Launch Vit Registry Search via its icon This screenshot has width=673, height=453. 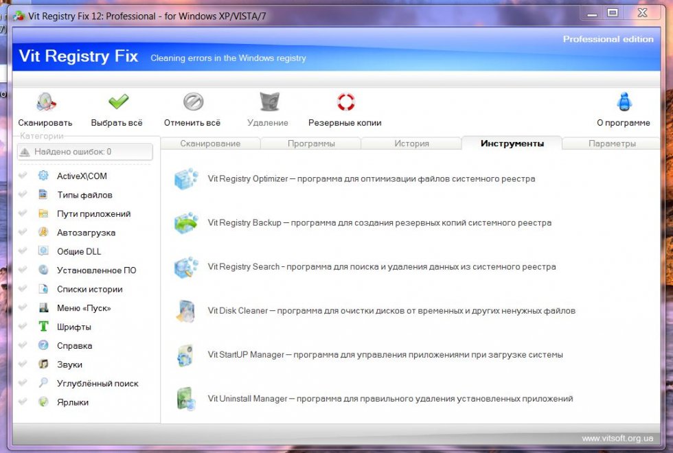pyautogui.click(x=186, y=267)
